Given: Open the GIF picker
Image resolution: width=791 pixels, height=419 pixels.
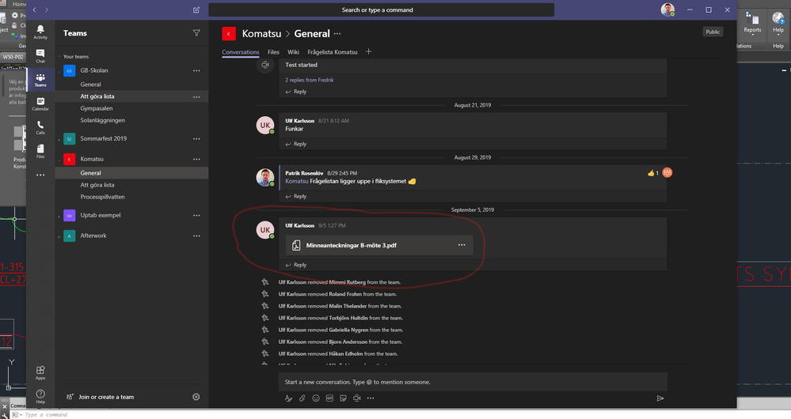Looking at the screenshot, I should 329,398.
